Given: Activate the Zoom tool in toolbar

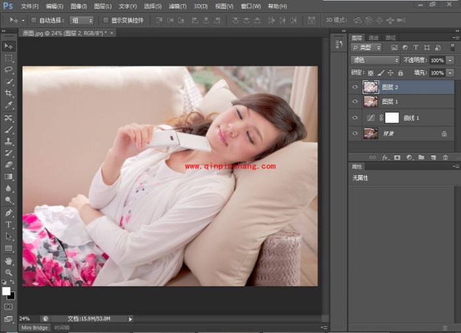Looking at the screenshot, I should (x=9, y=272).
